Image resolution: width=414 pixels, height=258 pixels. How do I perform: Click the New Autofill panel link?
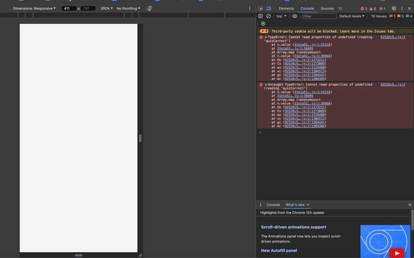pos(279,251)
